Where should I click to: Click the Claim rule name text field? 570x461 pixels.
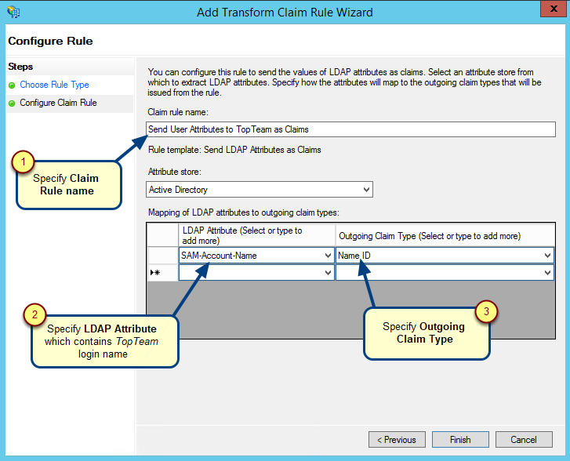coord(350,129)
